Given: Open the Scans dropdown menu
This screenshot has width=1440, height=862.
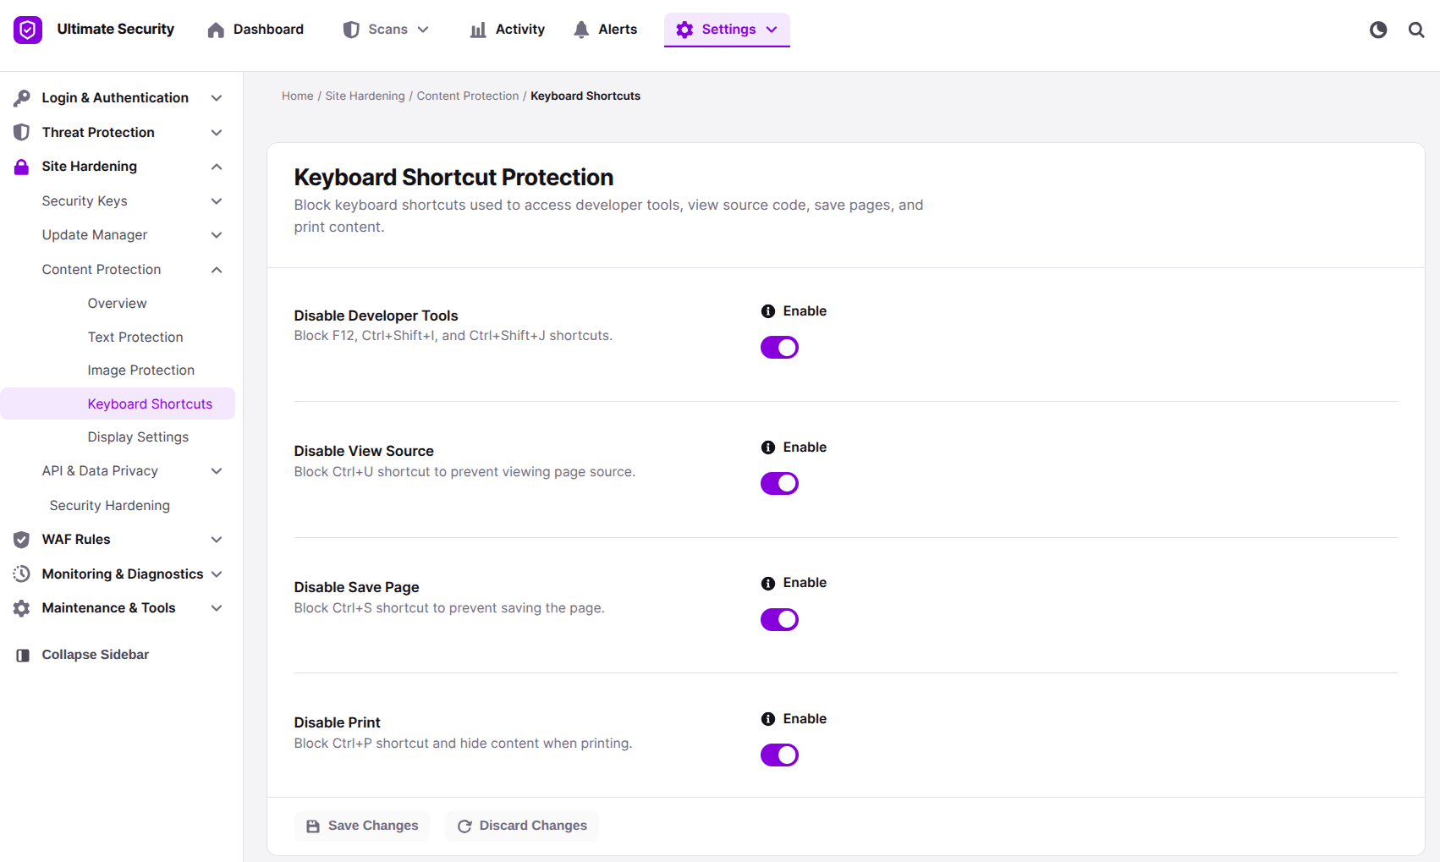Looking at the screenshot, I should pos(386,30).
